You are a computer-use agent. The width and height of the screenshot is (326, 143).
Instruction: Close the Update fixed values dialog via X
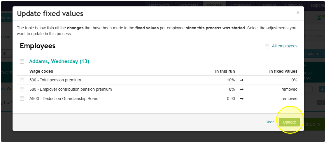click(298, 12)
